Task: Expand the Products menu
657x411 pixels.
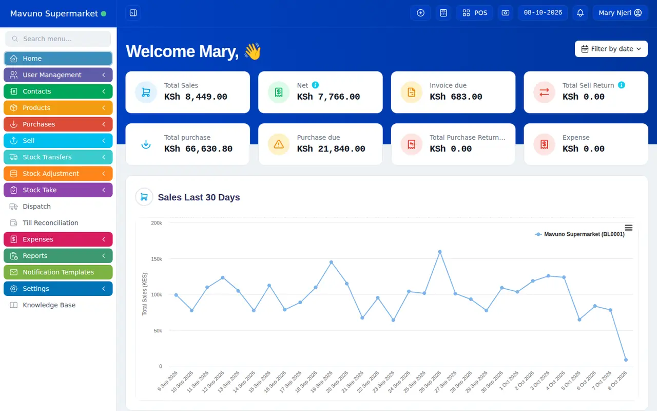Action: click(58, 108)
